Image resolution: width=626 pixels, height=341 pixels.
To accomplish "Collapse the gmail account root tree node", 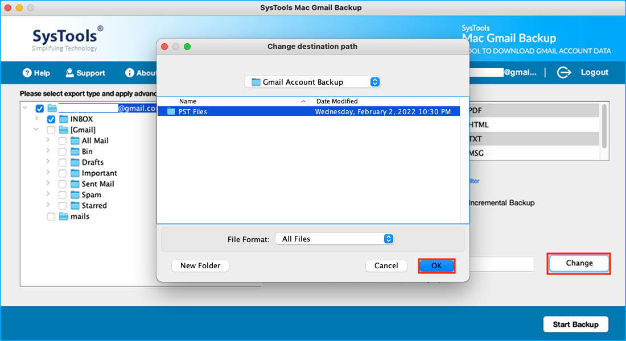I will point(25,107).
